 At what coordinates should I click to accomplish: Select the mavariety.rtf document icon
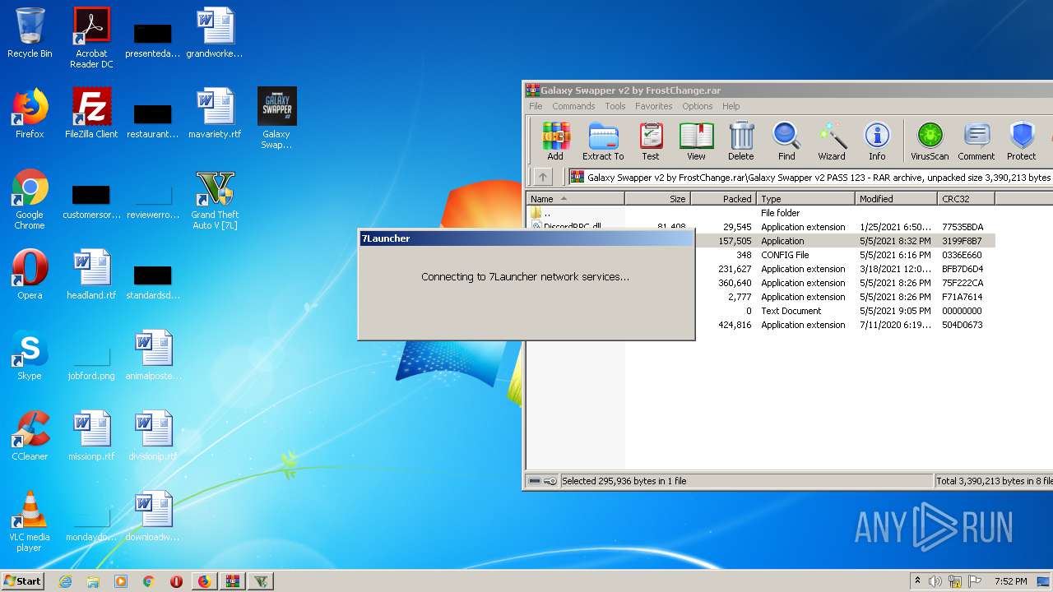pyautogui.click(x=215, y=113)
